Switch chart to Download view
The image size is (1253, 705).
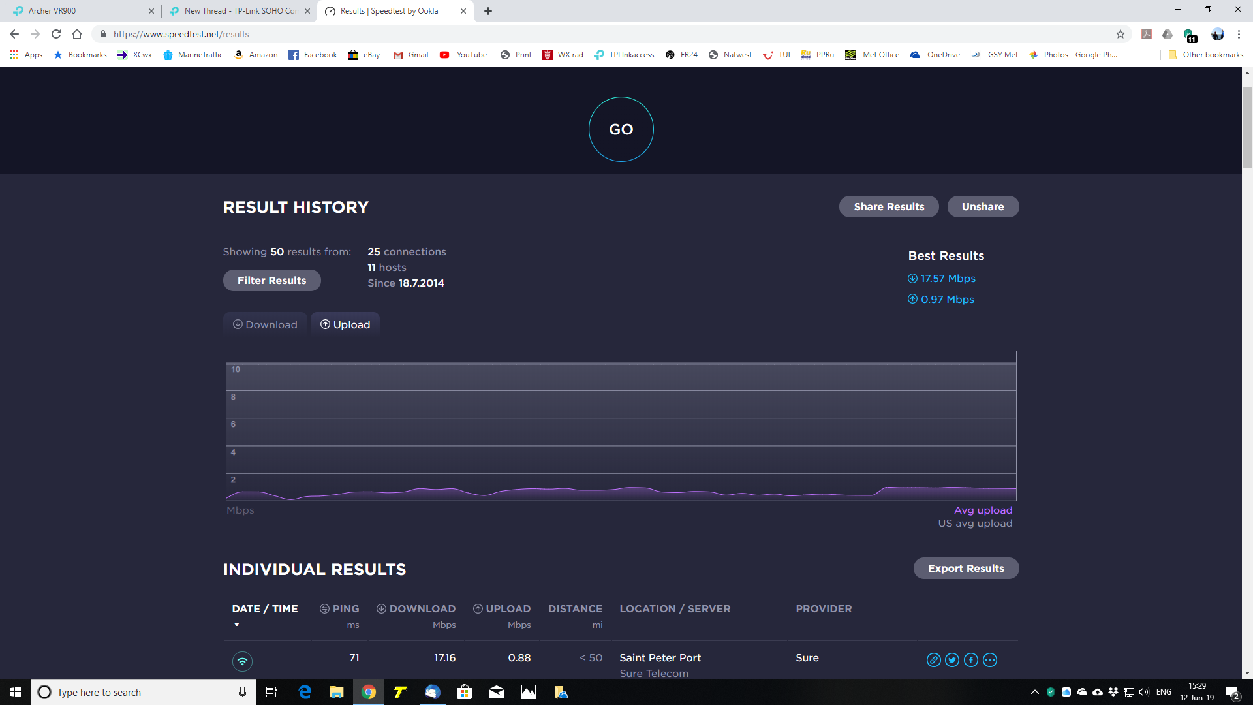pyautogui.click(x=265, y=324)
